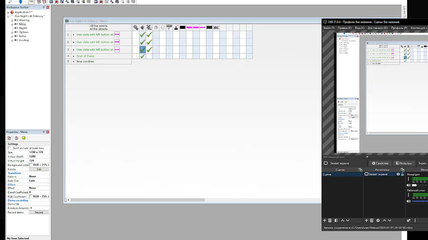Click the palette Edit button

(x=39, y=169)
